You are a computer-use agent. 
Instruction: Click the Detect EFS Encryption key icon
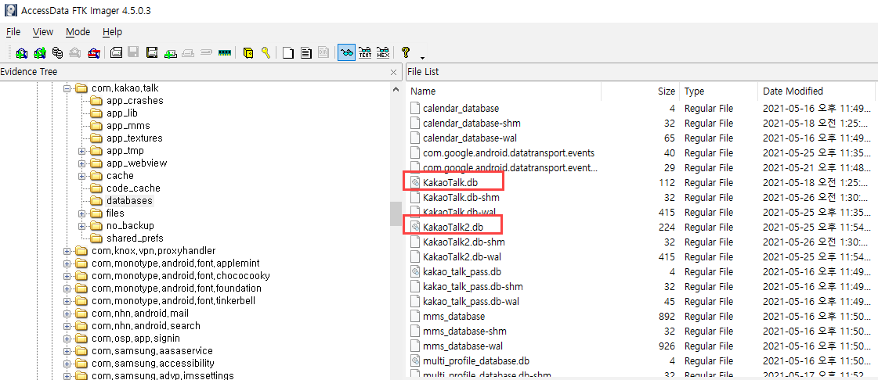(x=266, y=53)
